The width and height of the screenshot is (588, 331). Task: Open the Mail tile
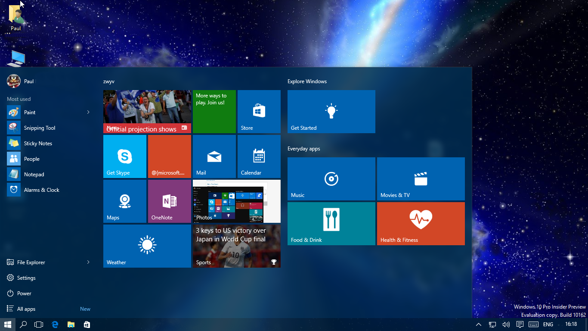[x=214, y=156]
